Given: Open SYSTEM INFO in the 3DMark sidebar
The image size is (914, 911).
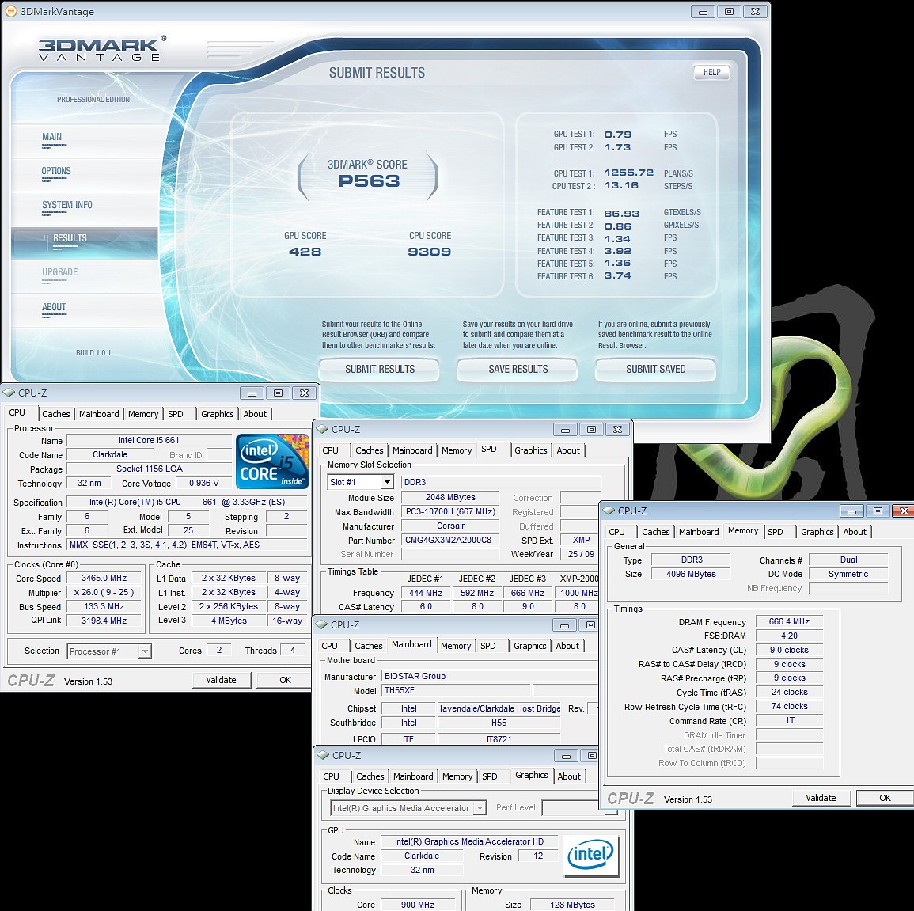Looking at the screenshot, I should click(67, 205).
